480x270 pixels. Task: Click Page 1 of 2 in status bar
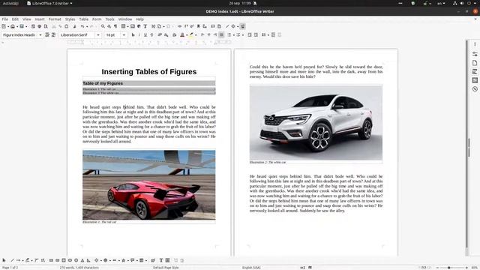coord(10,268)
